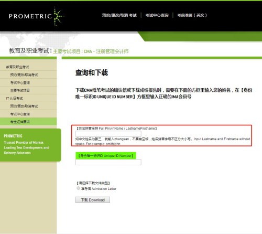Open 考试中心查询 under 教育及职业考试 sidebar section
The height and width of the screenshot is (234, 262).
click(x=20, y=82)
